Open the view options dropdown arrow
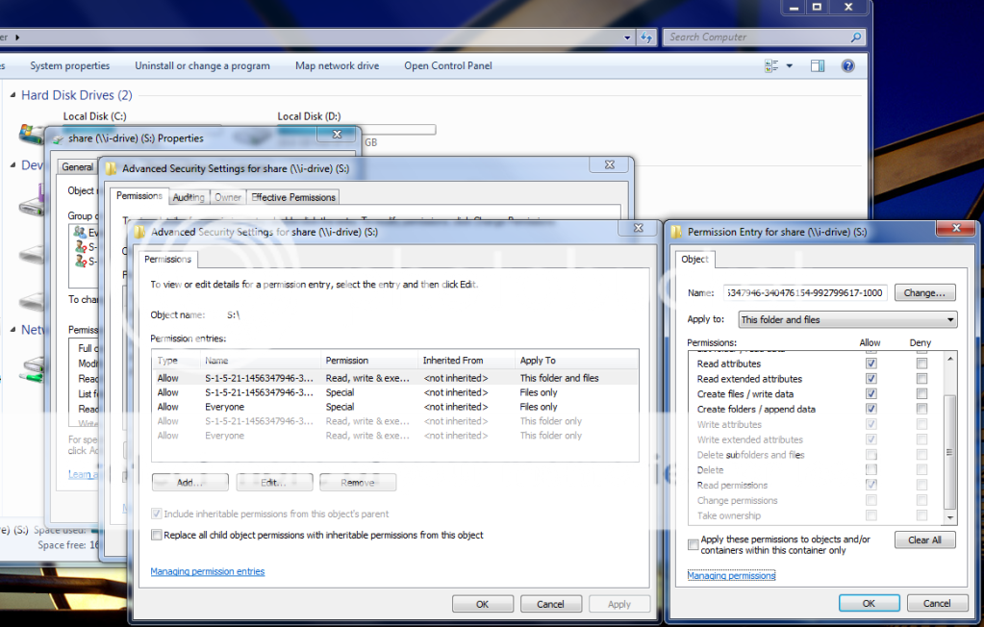984x627 pixels. 790,66
